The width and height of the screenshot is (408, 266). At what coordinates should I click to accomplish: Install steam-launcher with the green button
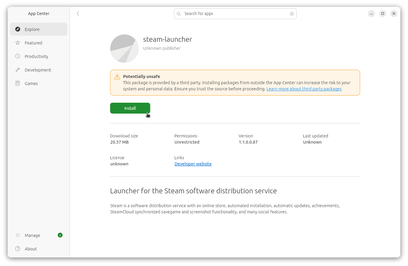tap(130, 108)
